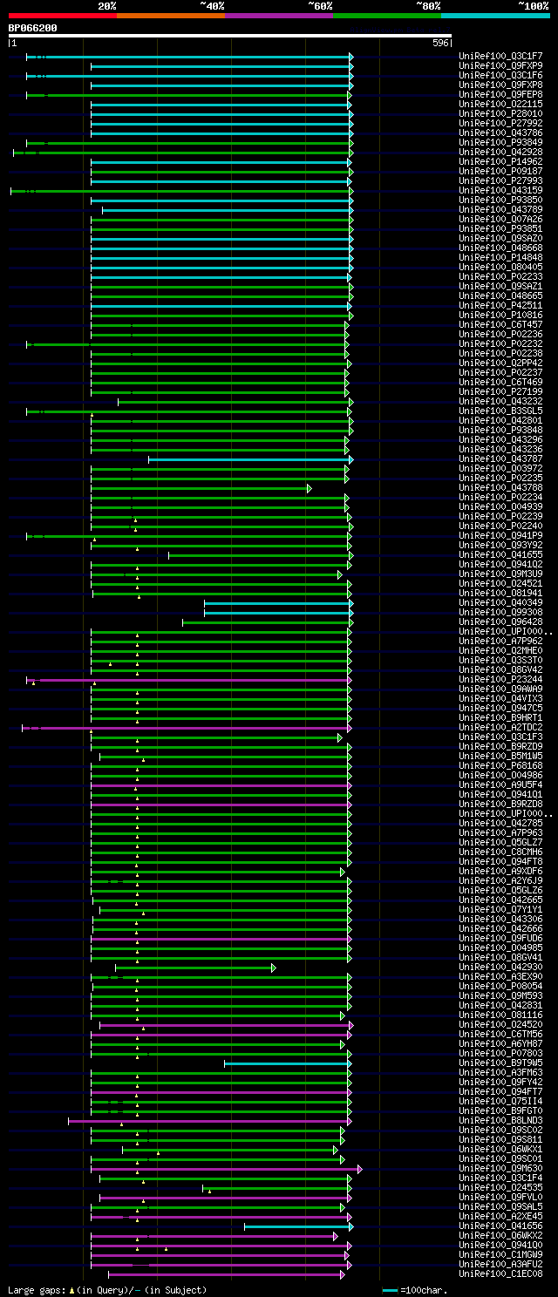Open hit UniRef100_Q3C1F7
The image size is (558, 1297).
(x=500, y=57)
